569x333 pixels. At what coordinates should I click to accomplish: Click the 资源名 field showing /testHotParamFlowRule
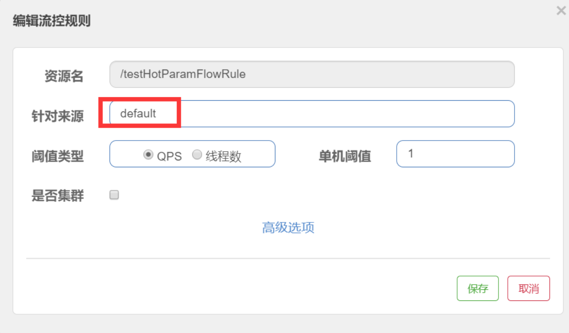(x=312, y=74)
